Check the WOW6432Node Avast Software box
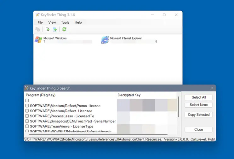 pos(27,131)
